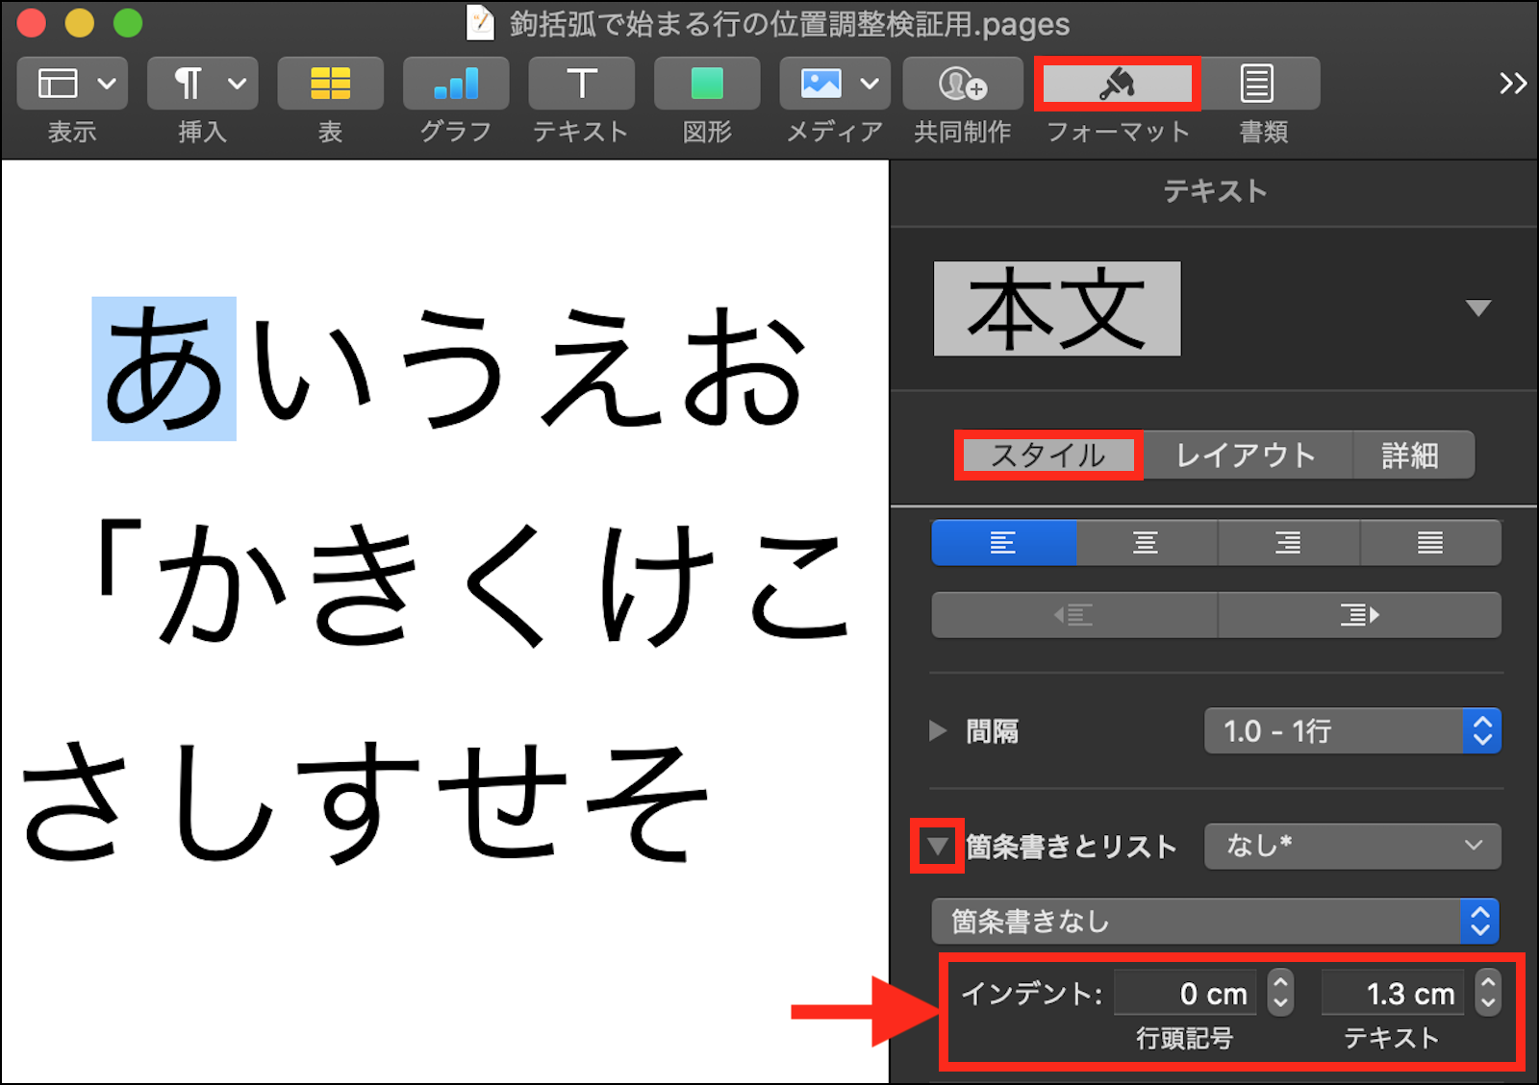Switch to the レイアウト tab
Viewport: 1539px width, 1085px height.
[1248, 456]
